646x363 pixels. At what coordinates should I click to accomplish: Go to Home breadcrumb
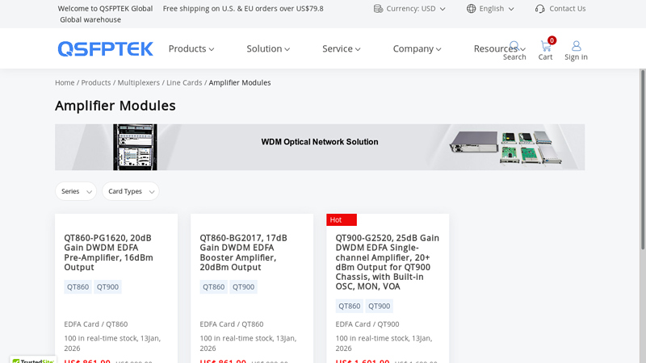click(65, 82)
